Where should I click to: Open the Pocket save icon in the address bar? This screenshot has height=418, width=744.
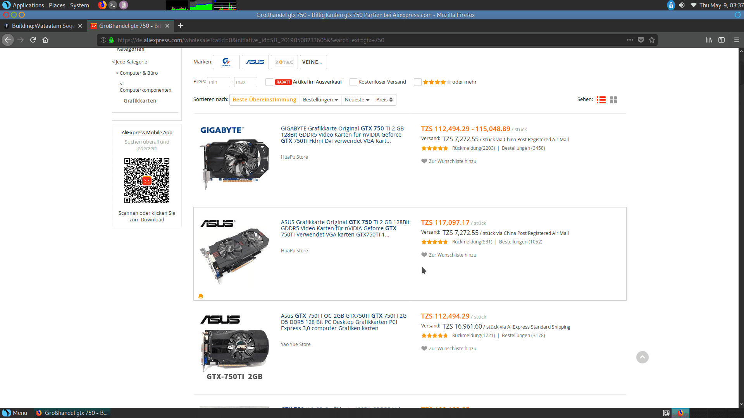641,40
